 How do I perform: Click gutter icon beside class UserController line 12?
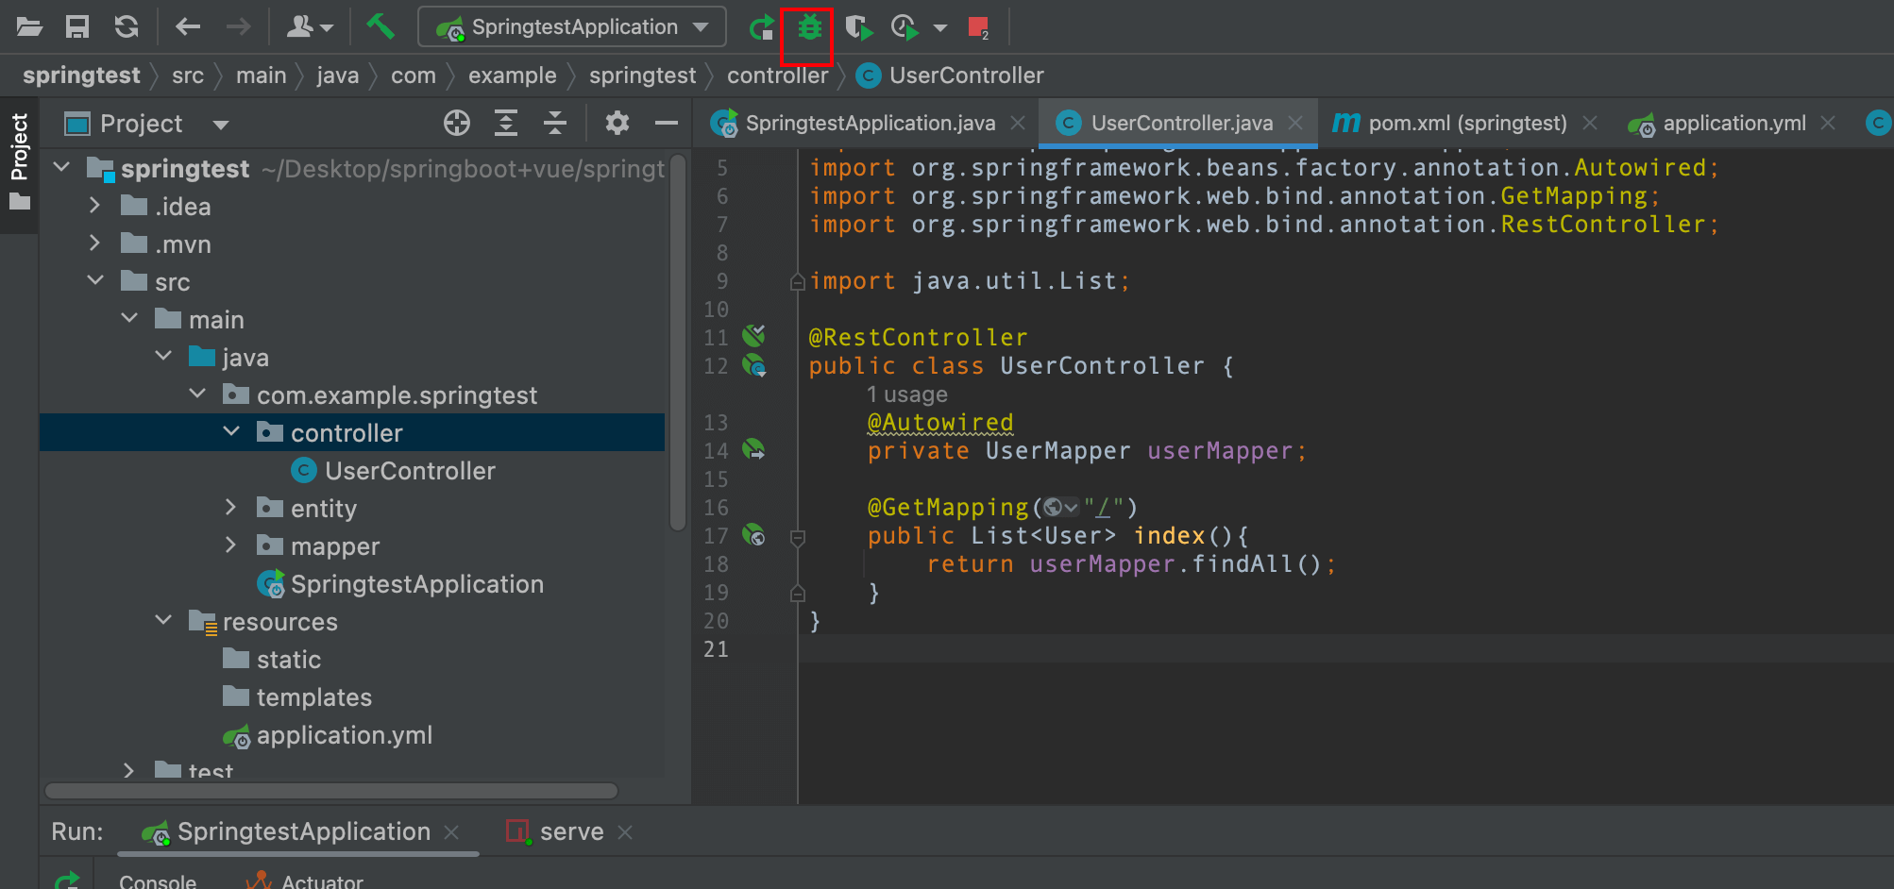(753, 365)
